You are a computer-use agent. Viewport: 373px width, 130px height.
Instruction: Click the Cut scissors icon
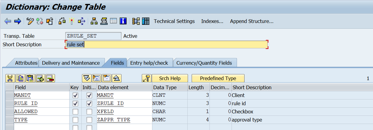(x=10, y=78)
